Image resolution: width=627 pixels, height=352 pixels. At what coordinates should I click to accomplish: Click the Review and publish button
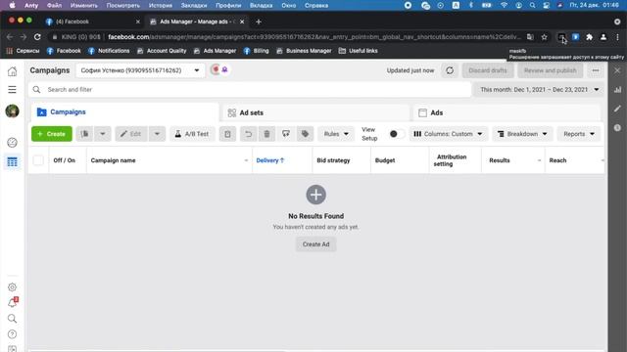[x=551, y=70]
